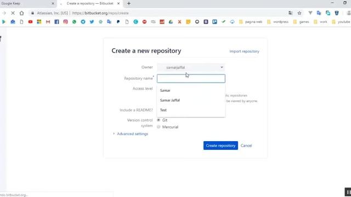Viewport: 351px width, 197px height.
Task: Select Mercurial version control radio
Action: point(158,127)
